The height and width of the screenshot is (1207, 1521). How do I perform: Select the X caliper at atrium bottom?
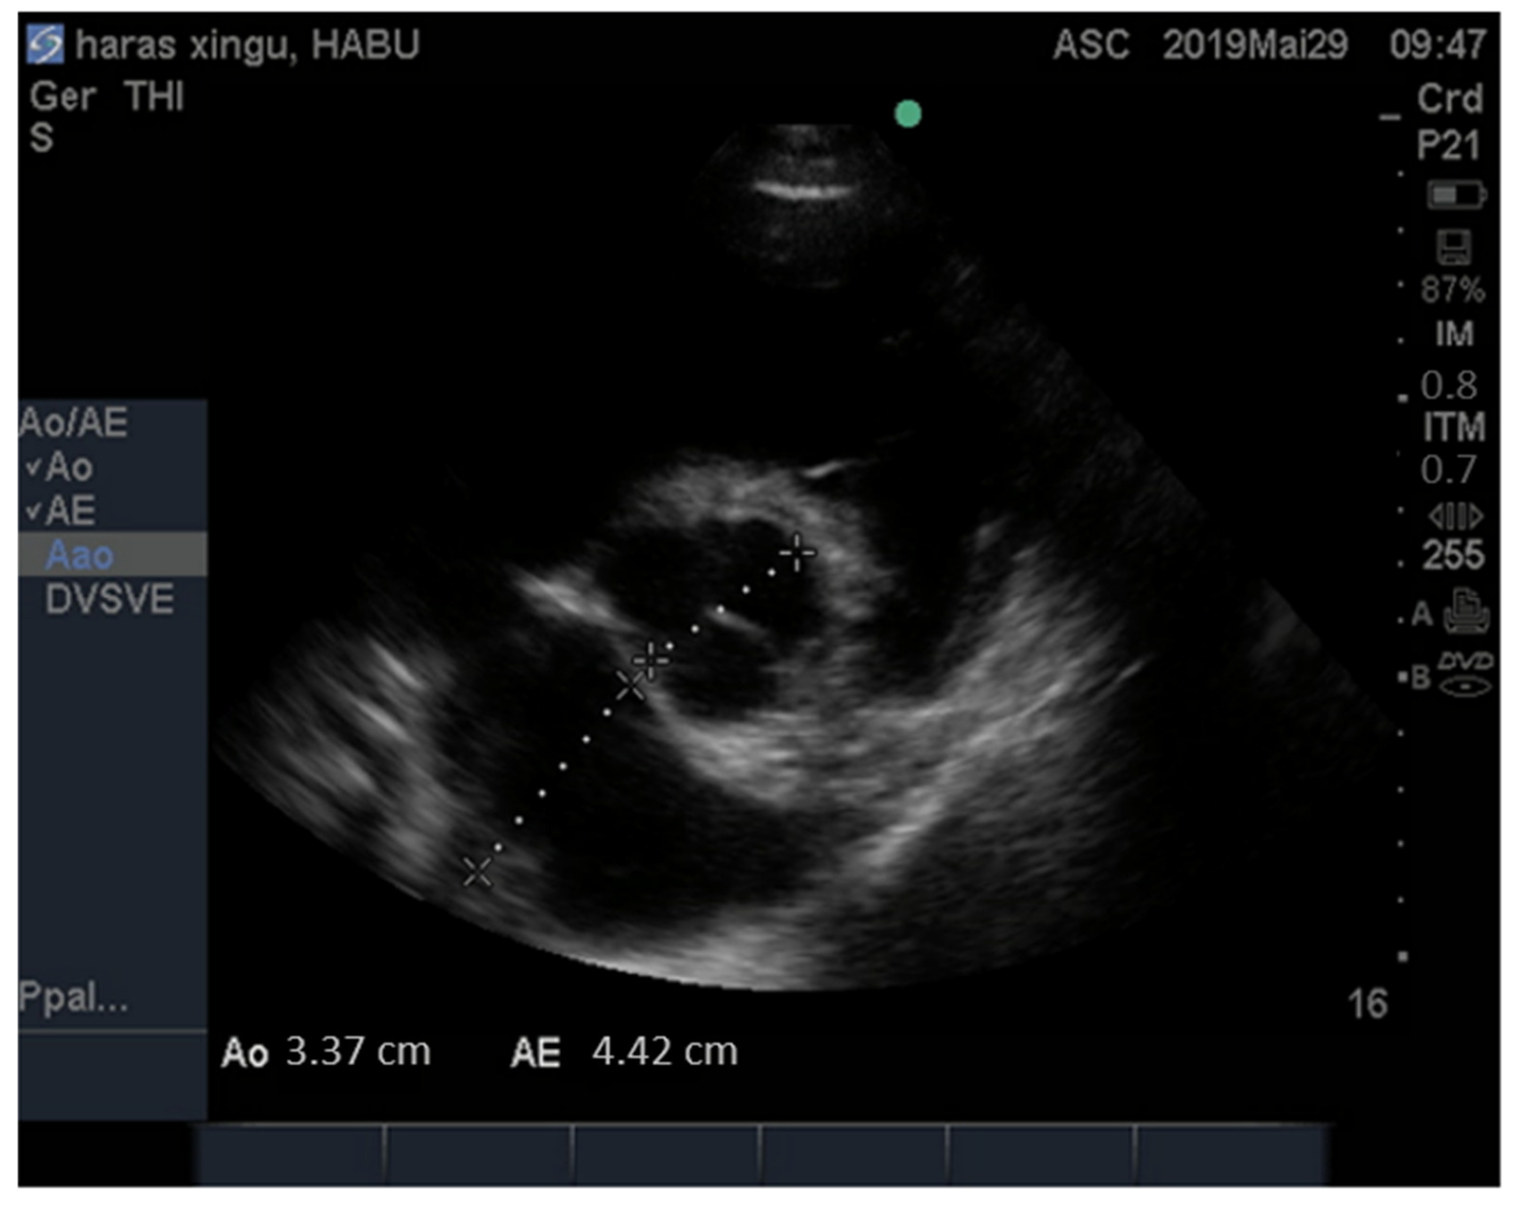(x=477, y=872)
